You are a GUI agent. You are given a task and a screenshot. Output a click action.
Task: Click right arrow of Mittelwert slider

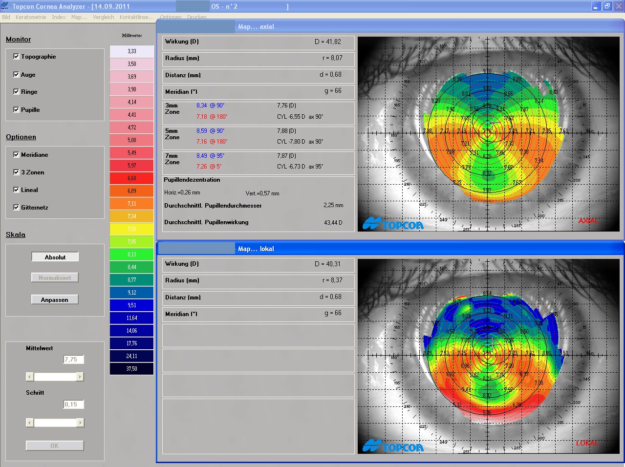coord(80,377)
